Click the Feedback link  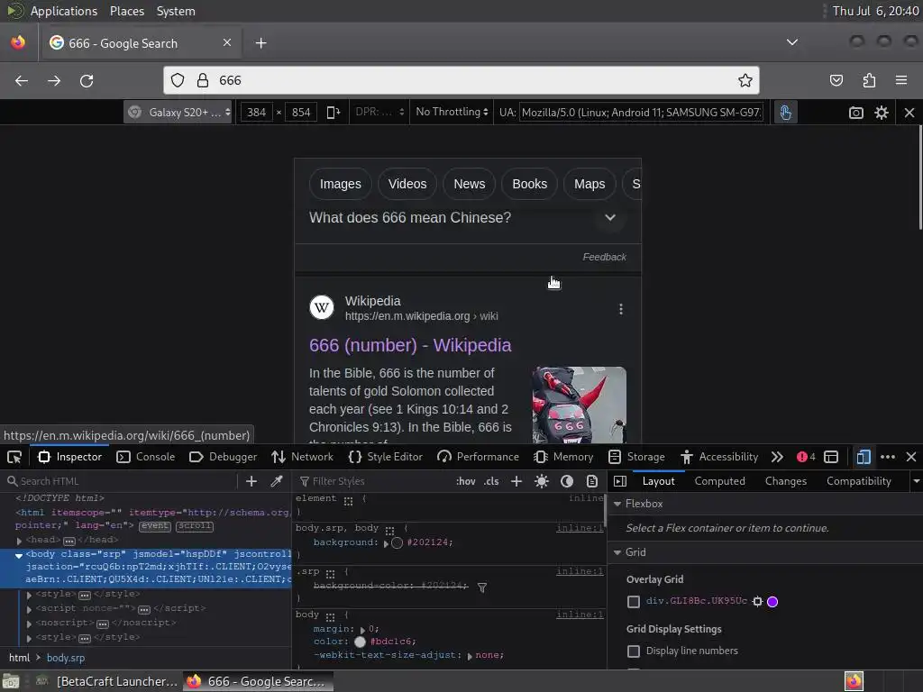click(604, 257)
